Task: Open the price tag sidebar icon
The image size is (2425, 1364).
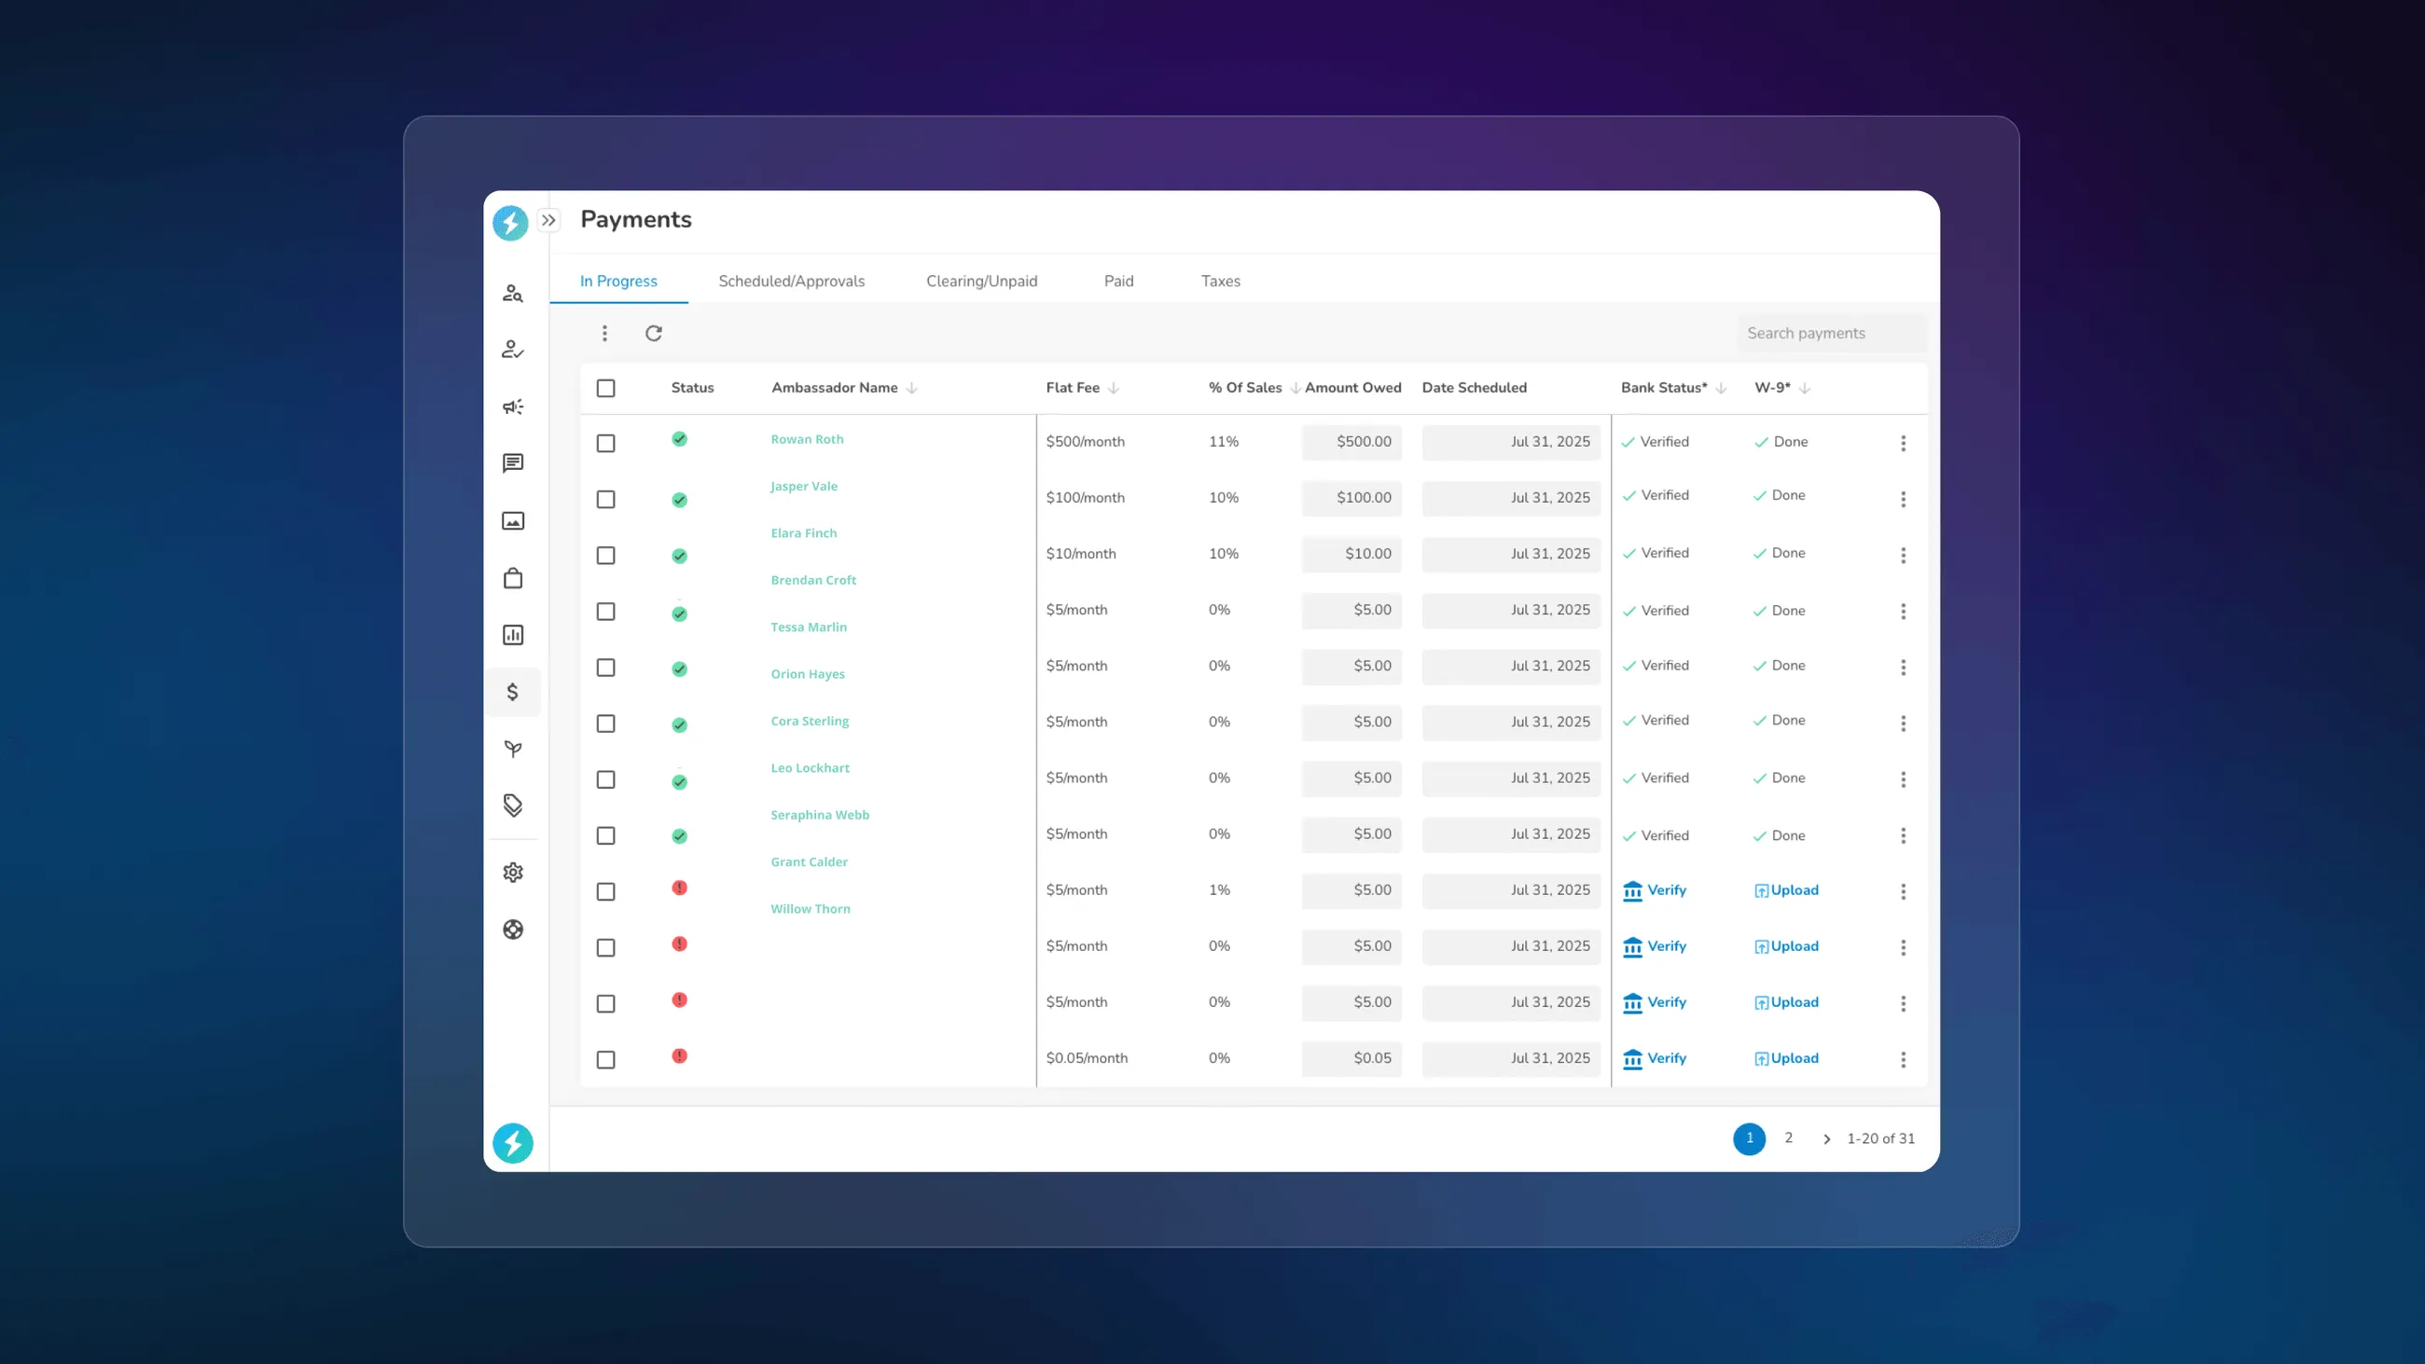Action: (x=512, y=806)
